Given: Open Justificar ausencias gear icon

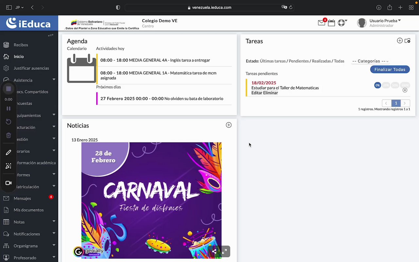Looking at the screenshot, I should pos(6,68).
